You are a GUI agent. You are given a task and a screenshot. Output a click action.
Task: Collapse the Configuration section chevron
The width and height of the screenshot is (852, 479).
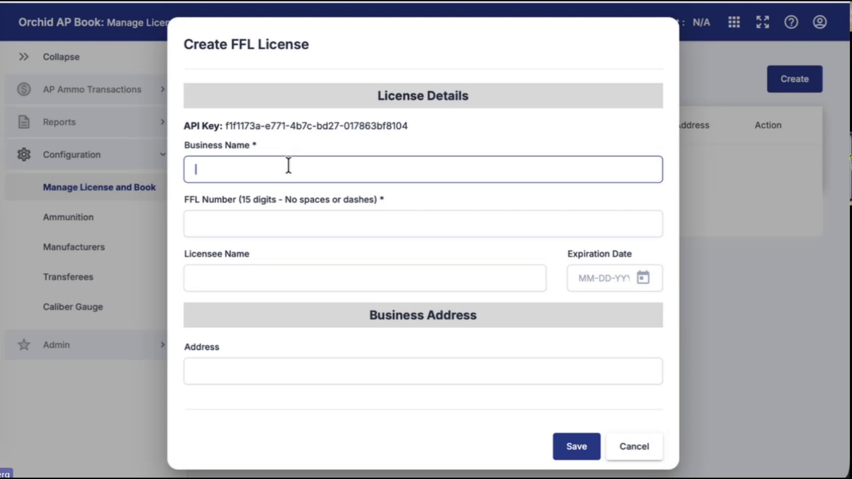tap(162, 154)
